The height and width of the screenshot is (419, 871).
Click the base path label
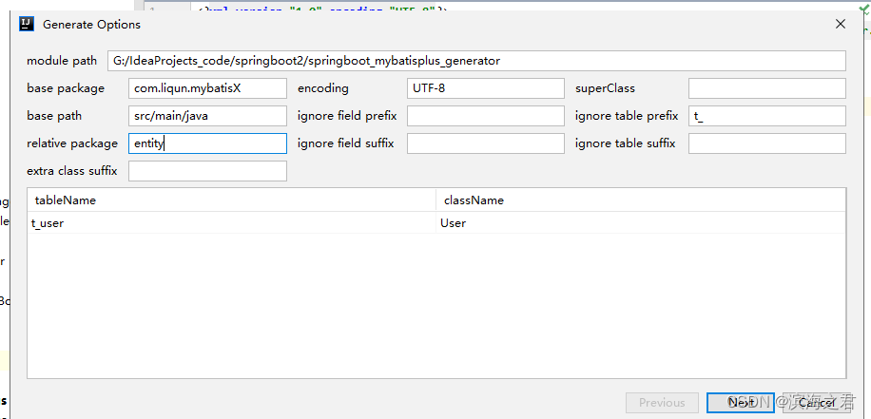[54, 116]
